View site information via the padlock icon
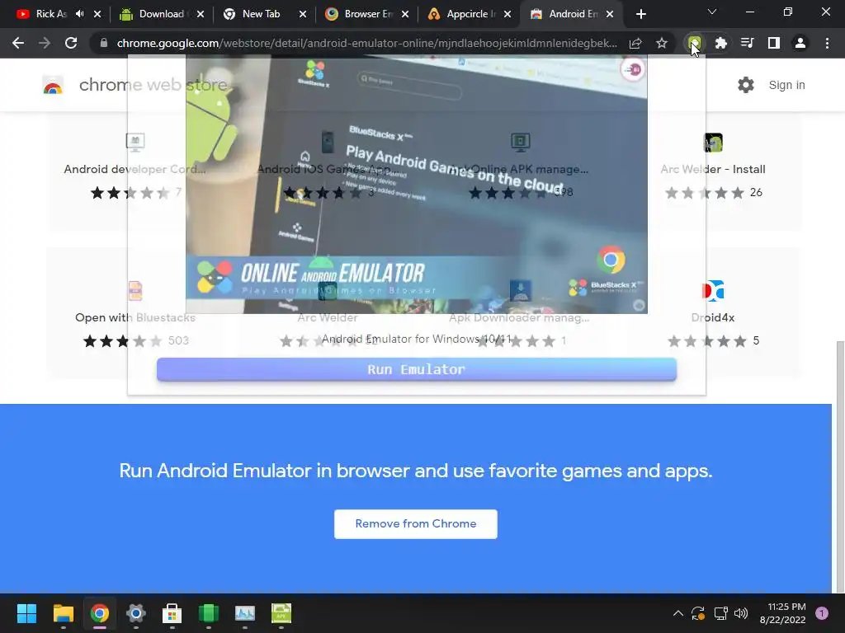Screen dimensions: 845x633 (x=104, y=43)
